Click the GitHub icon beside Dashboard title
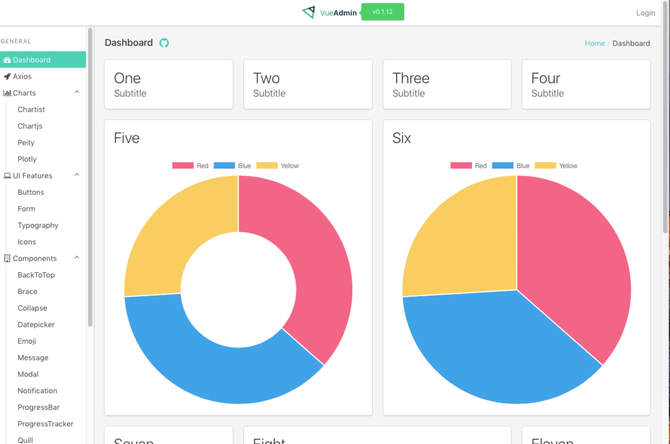The height and width of the screenshot is (444, 670). tap(164, 43)
